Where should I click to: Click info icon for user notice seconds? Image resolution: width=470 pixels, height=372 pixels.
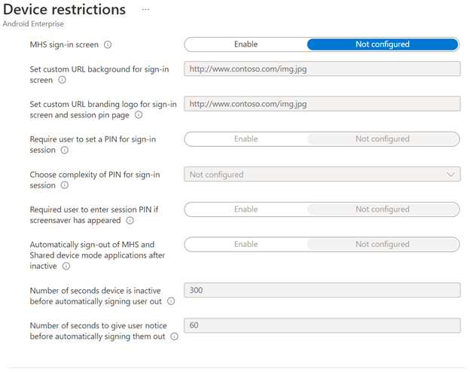[175, 337]
